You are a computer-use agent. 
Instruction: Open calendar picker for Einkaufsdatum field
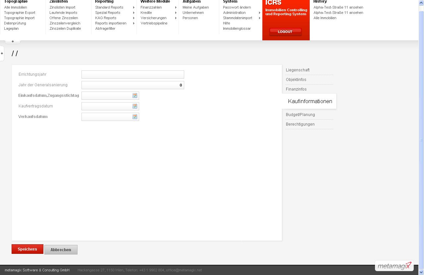(x=135, y=96)
